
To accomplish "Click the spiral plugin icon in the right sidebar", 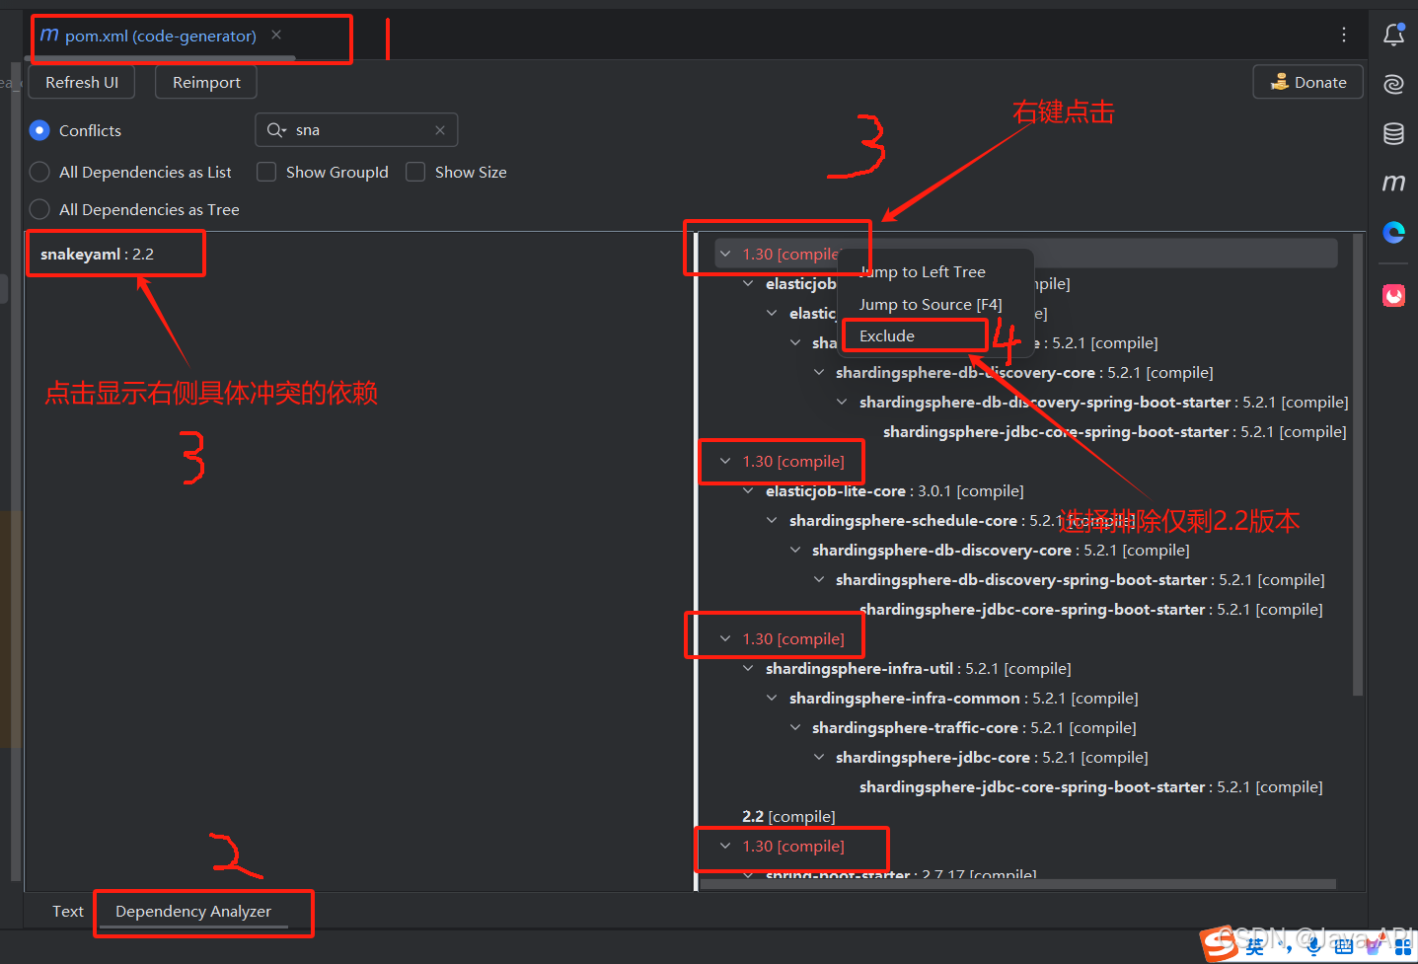I will (1393, 84).
